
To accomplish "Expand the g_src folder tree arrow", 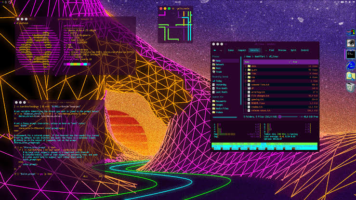I will click(x=245, y=70).
